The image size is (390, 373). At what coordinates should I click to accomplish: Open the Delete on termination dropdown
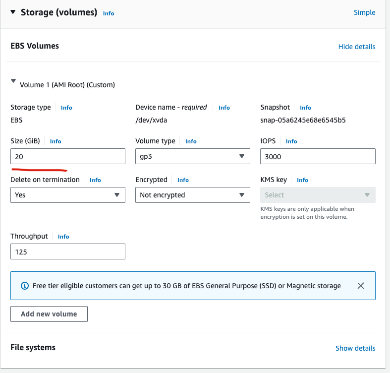click(67, 195)
